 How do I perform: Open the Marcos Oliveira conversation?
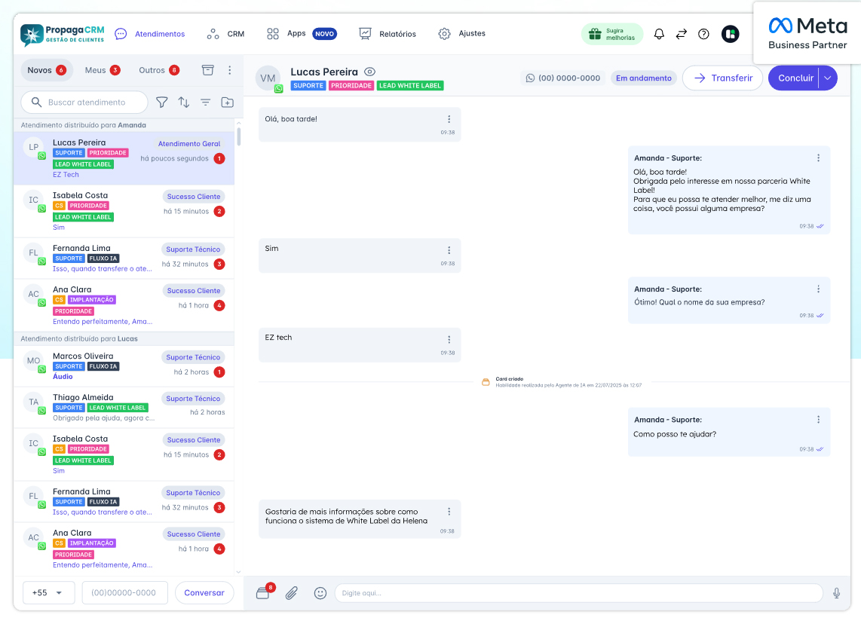click(x=124, y=366)
